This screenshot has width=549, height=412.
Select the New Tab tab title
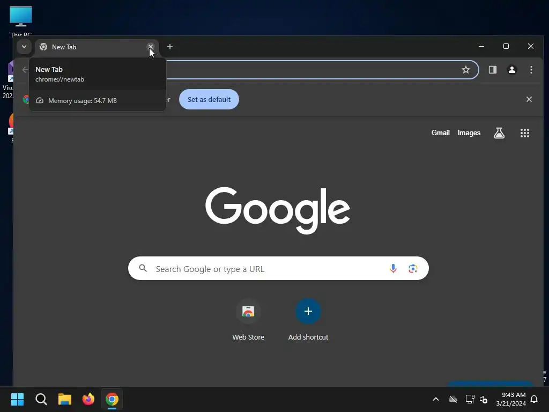click(x=64, y=47)
